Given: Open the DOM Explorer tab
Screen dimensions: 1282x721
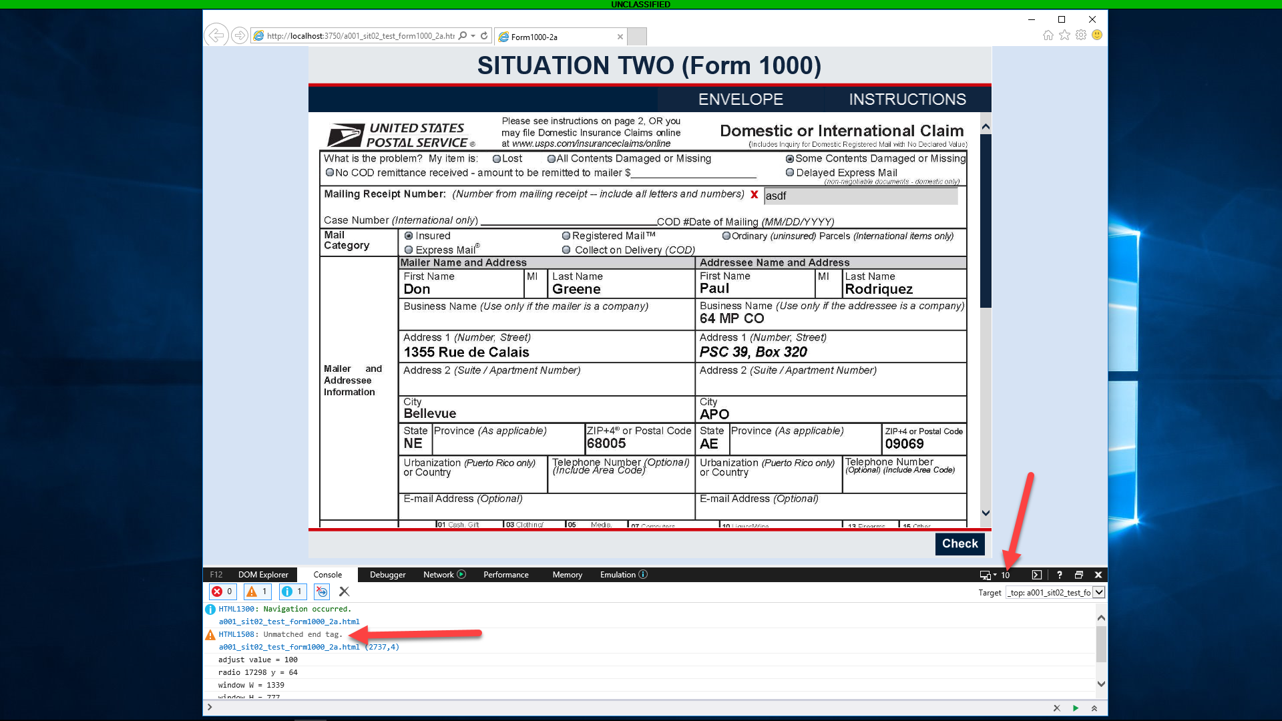Looking at the screenshot, I should pos(263,575).
